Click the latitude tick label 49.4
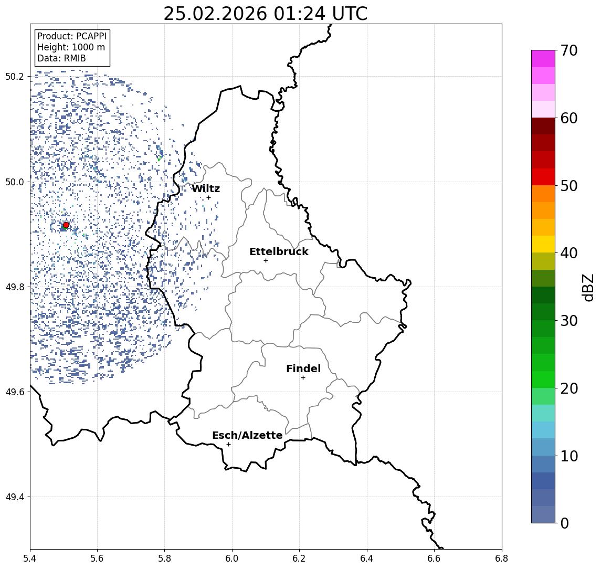This screenshot has height=569, width=601. click(x=14, y=497)
